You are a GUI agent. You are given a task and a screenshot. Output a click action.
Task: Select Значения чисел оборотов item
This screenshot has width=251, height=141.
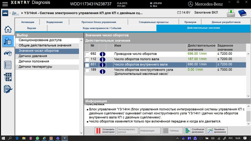(x=47, y=51)
